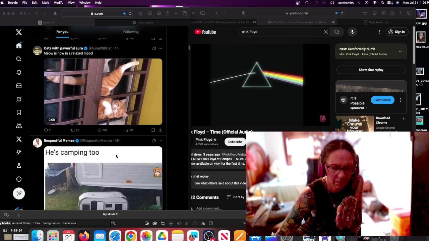
Task: Bookmark the Cats with pawerful aura post
Action: [153, 130]
